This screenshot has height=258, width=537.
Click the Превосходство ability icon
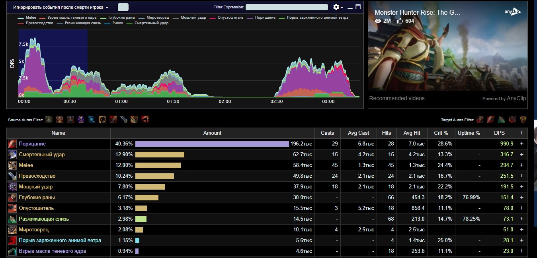pos(12,176)
